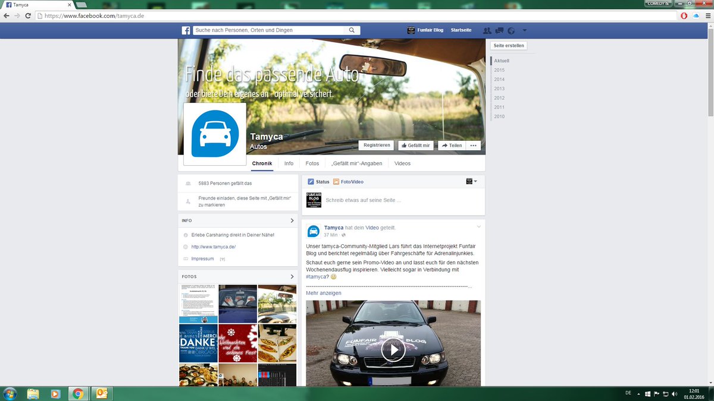
Task: Reload the page
Action: pos(28,16)
